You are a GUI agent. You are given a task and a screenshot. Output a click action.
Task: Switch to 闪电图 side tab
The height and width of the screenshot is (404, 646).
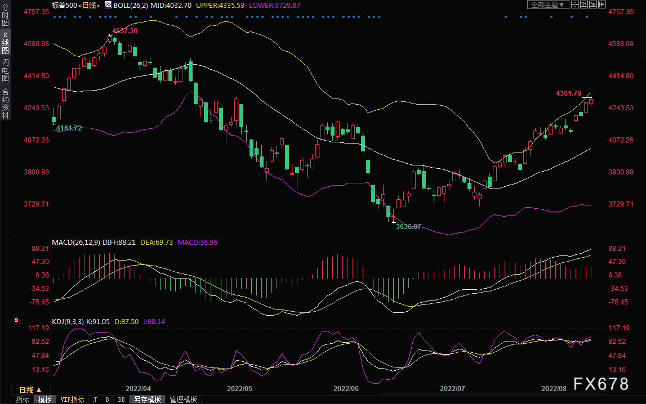point(6,70)
